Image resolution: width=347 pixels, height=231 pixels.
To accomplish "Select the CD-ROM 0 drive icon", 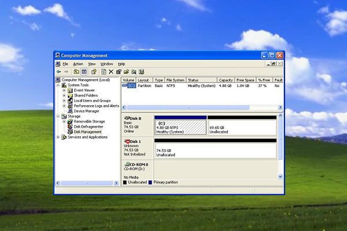I will click(x=127, y=165).
